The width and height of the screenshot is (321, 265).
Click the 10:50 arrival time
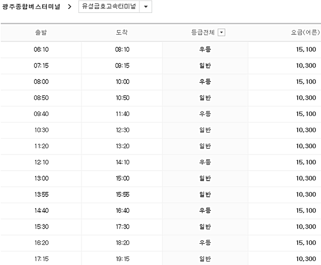[122, 98]
